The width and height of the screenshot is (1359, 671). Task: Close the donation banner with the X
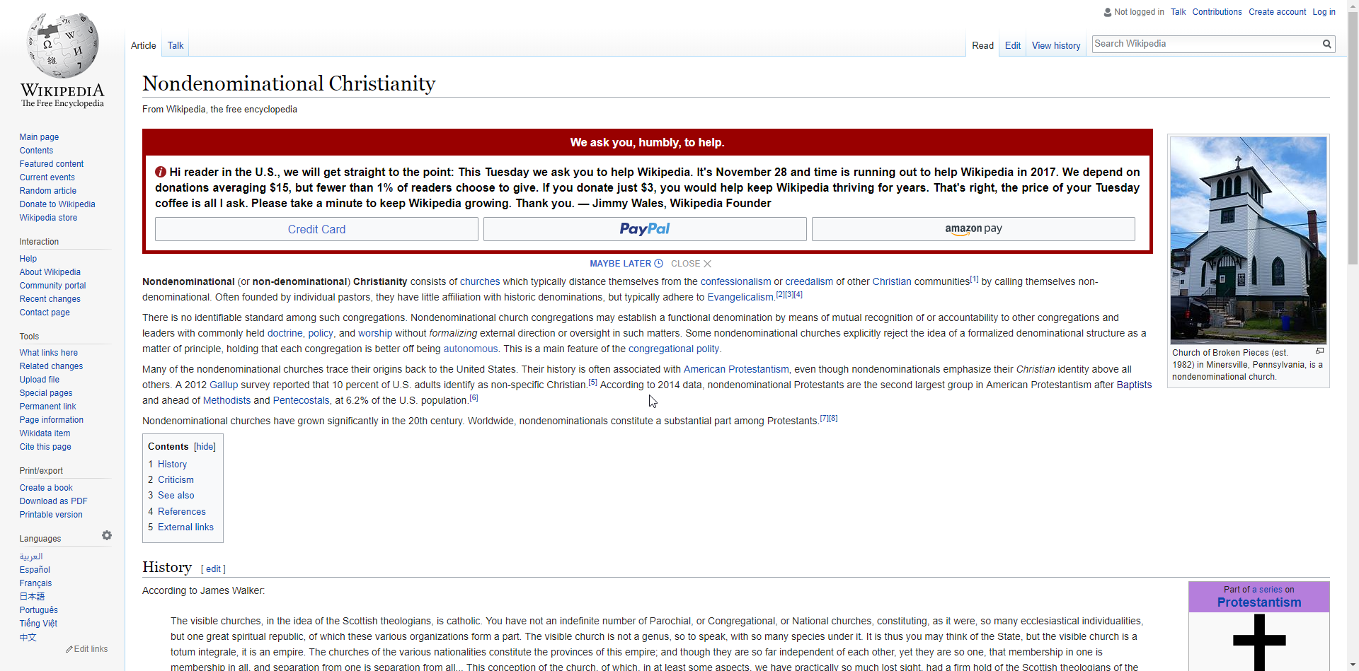coord(707,264)
